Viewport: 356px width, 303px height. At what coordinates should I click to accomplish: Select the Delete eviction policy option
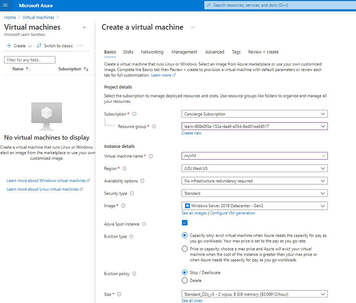[183, 280]
